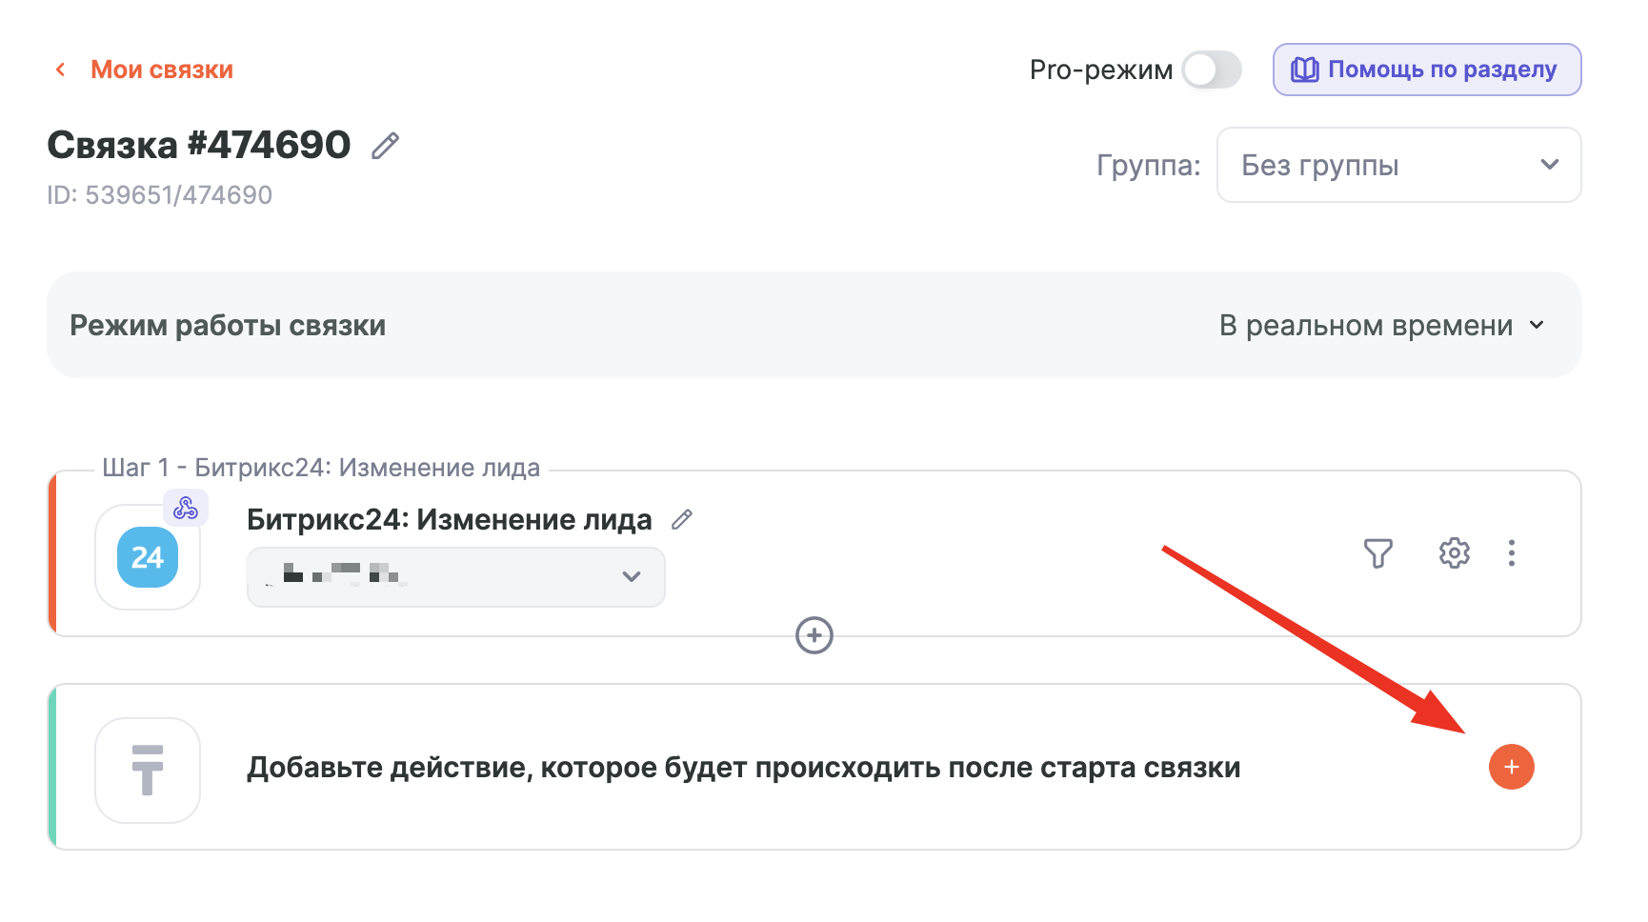1648x922 pixels.
Task: Click the webhook badge icon above the Bitrix24 logo
Action: click(186, 508)
